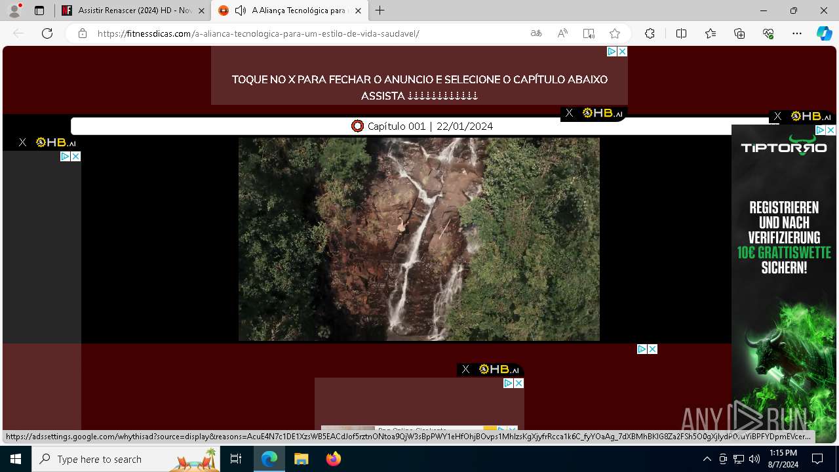Open the collections icon
The image size is (839, 472).
(739, 33)
